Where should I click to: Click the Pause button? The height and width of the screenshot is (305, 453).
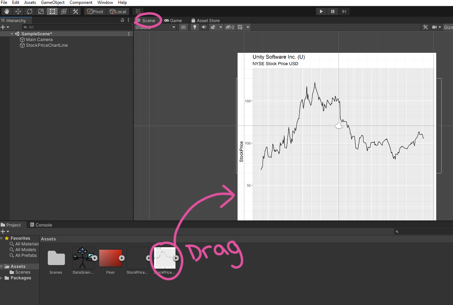coord(333,11)
